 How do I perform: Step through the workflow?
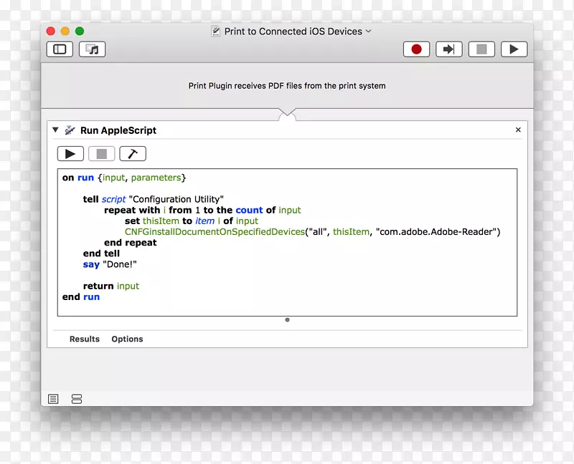(448, 49)
